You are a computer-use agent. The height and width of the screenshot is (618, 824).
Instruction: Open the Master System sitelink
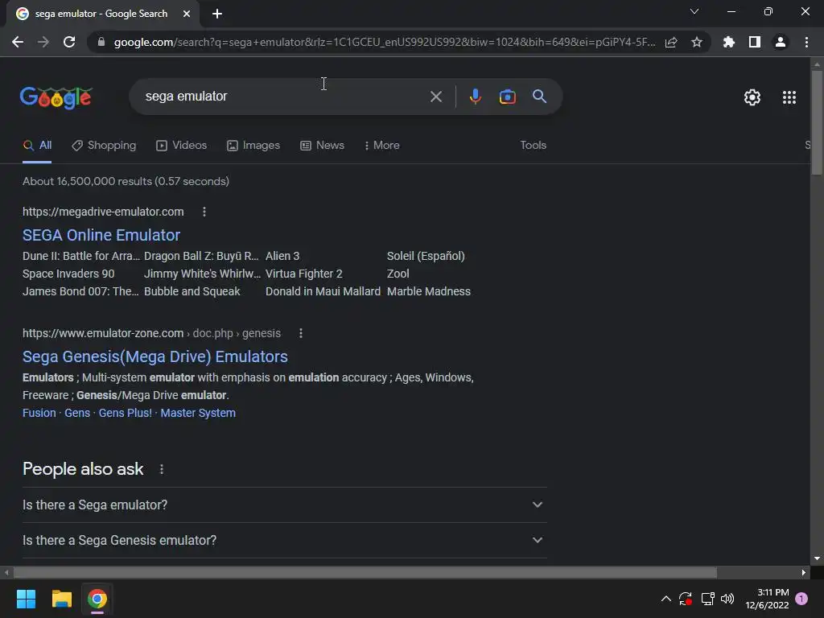coord(198,413)
